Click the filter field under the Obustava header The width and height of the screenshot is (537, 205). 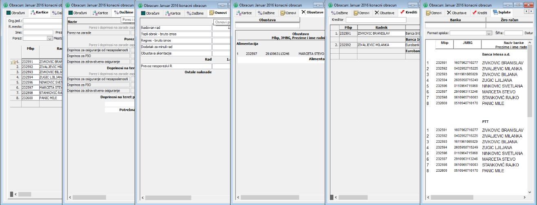pyautogui.click(x=267, y=25)
